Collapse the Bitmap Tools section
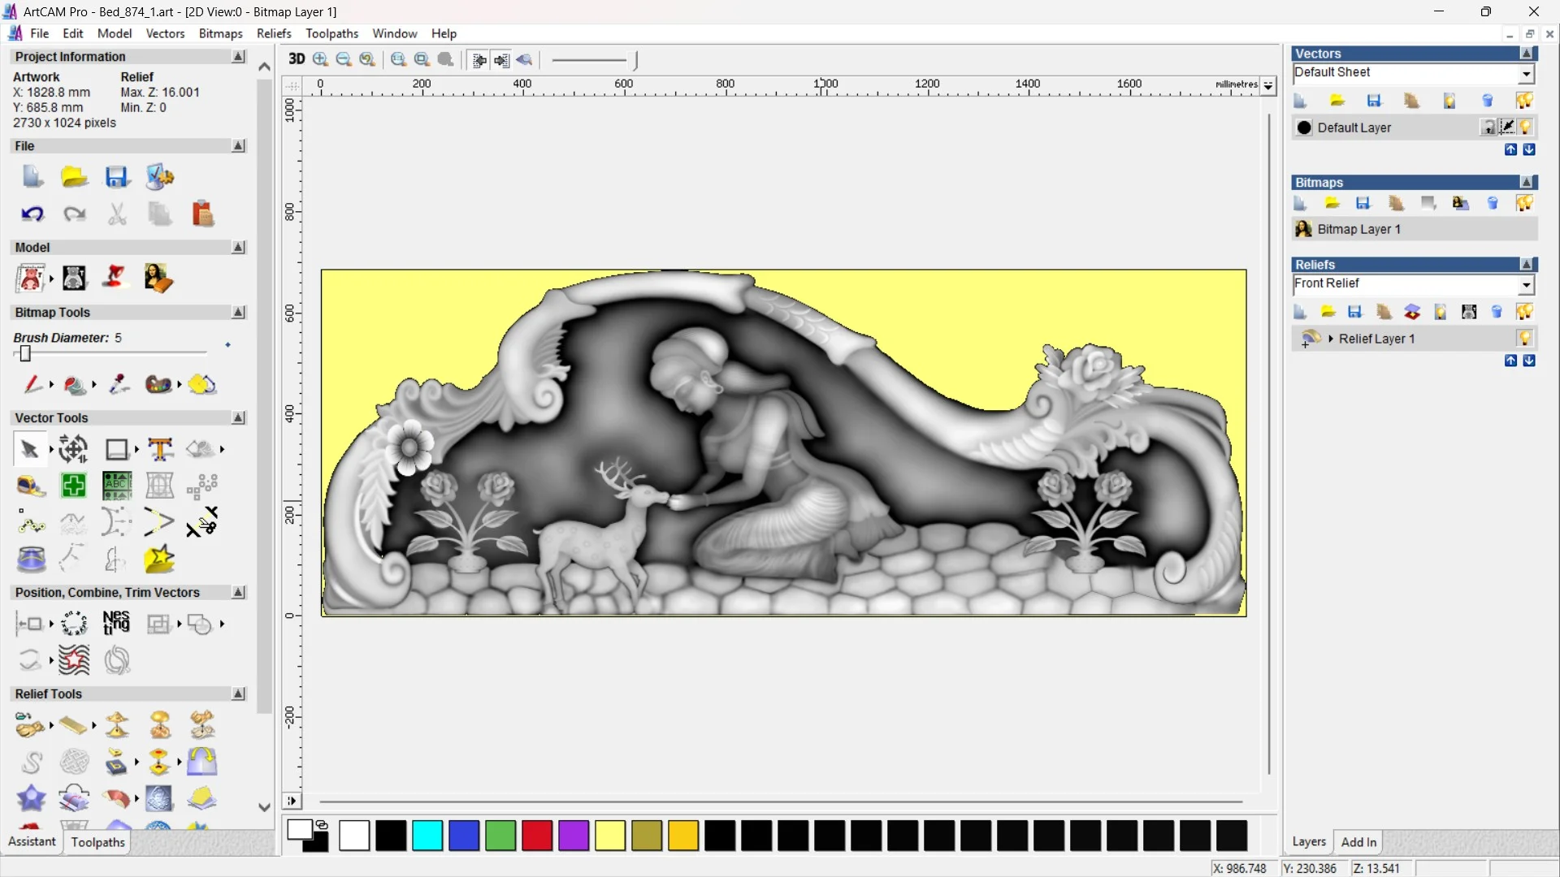 (238, 313)
